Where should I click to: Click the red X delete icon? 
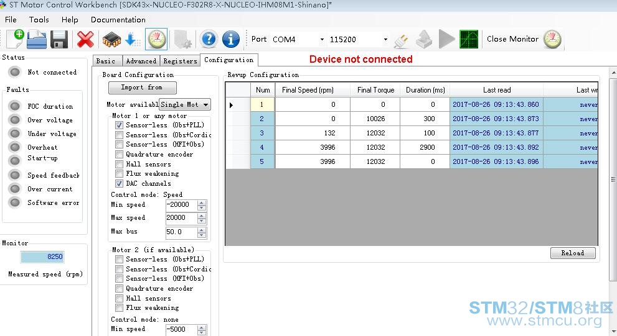point(85,39)
